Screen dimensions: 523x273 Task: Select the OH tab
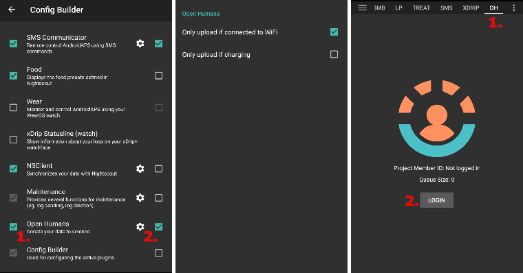click(x=493, y=8)
